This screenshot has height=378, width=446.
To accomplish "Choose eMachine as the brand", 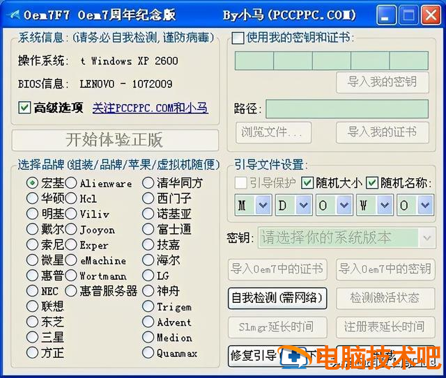I will 71,260.
